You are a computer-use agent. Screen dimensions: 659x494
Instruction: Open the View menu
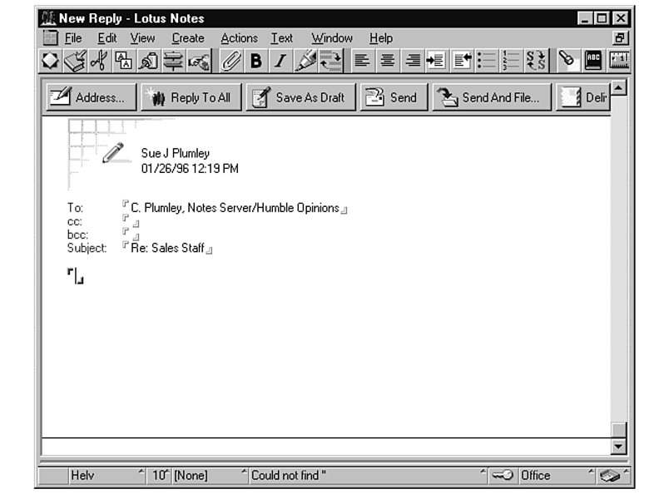142,38
